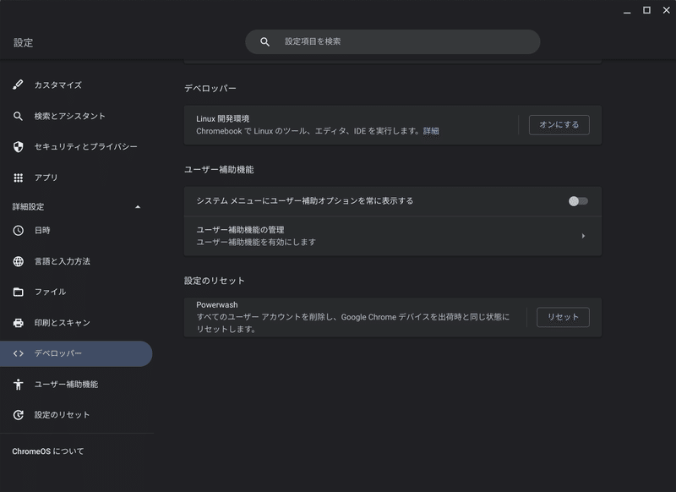Click the 言語と入力方法 globe icon
This screenshot has height=492, width=676.
tap(18, 261)
